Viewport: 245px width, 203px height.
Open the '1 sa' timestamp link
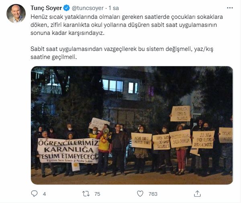pos(114,8)
